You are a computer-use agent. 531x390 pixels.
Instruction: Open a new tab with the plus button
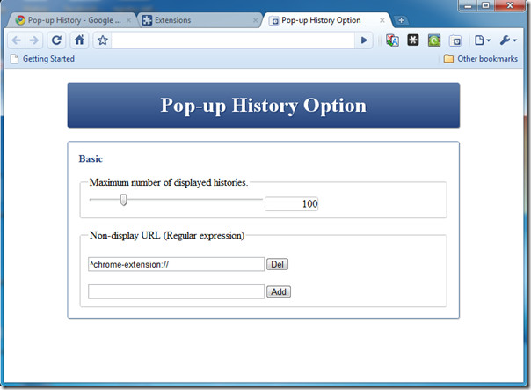pyautogui.click(x=401, y=20)
